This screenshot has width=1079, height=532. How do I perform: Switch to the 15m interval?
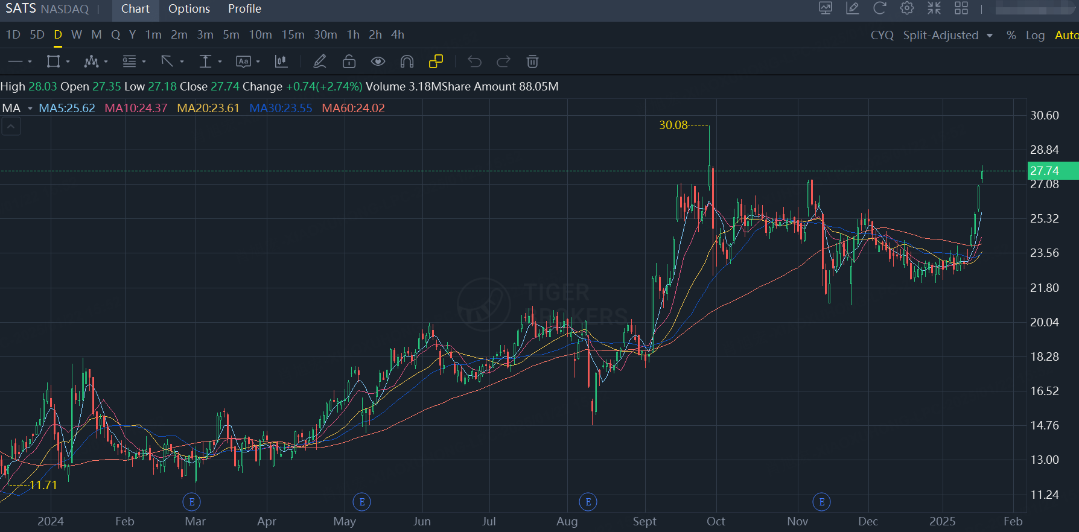293,35
